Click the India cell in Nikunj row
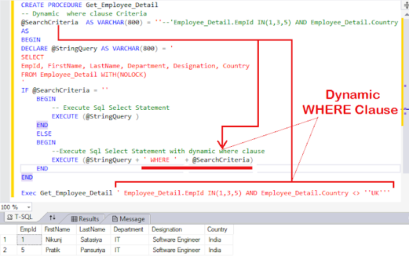Viewport: 409px width, 256px height. (x=219, y=239)
